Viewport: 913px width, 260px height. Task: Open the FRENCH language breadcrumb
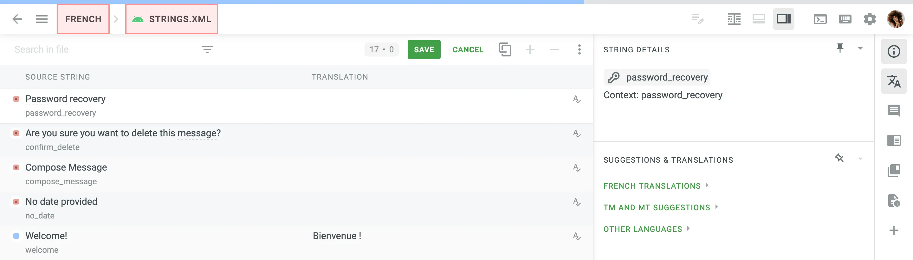click(83, 19)
